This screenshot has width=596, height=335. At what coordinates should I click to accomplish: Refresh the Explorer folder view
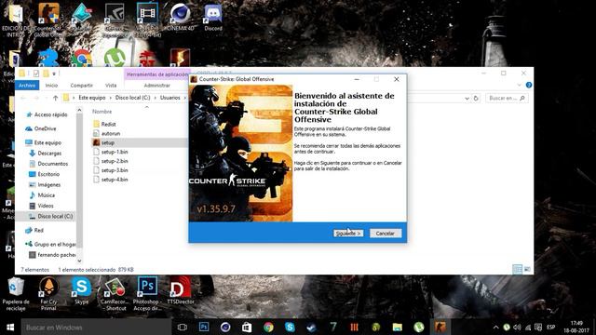tap(476, 99)
